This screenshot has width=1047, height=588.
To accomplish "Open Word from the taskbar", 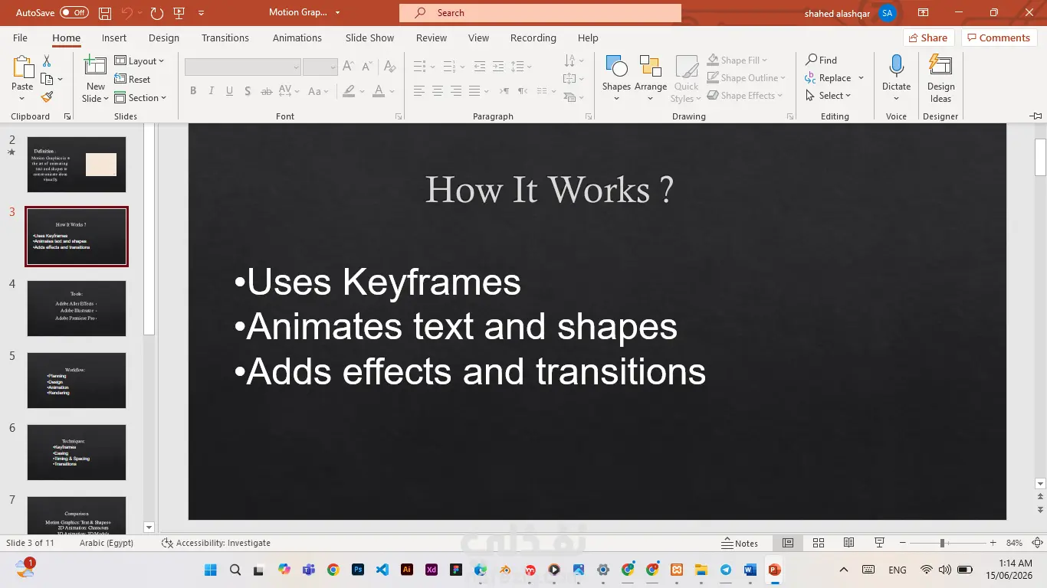I will [x=750, y=570].
